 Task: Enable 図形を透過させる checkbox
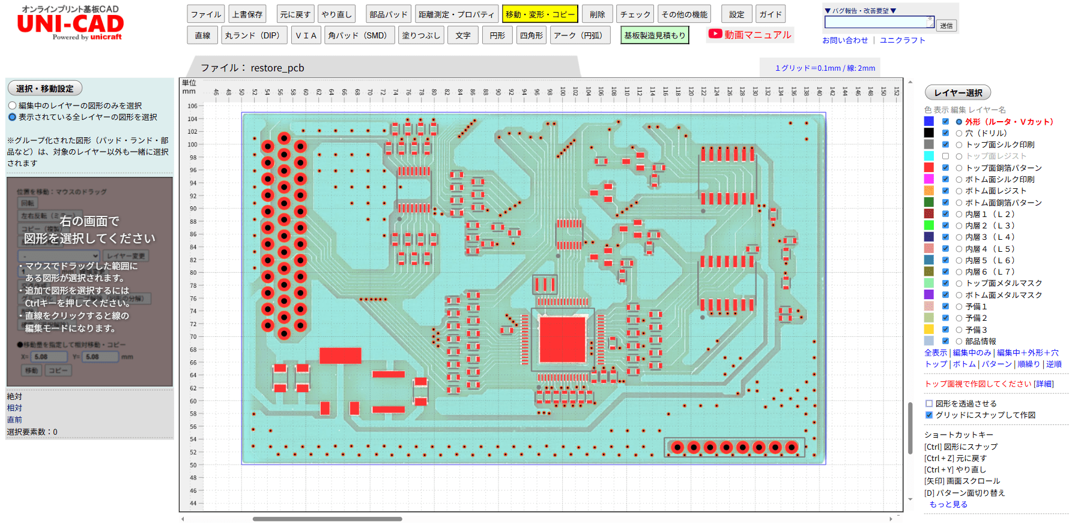[x=929, y=403]
